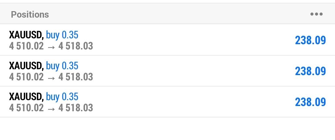Tap buy 0.35 in the bottom position

(62, 96)
